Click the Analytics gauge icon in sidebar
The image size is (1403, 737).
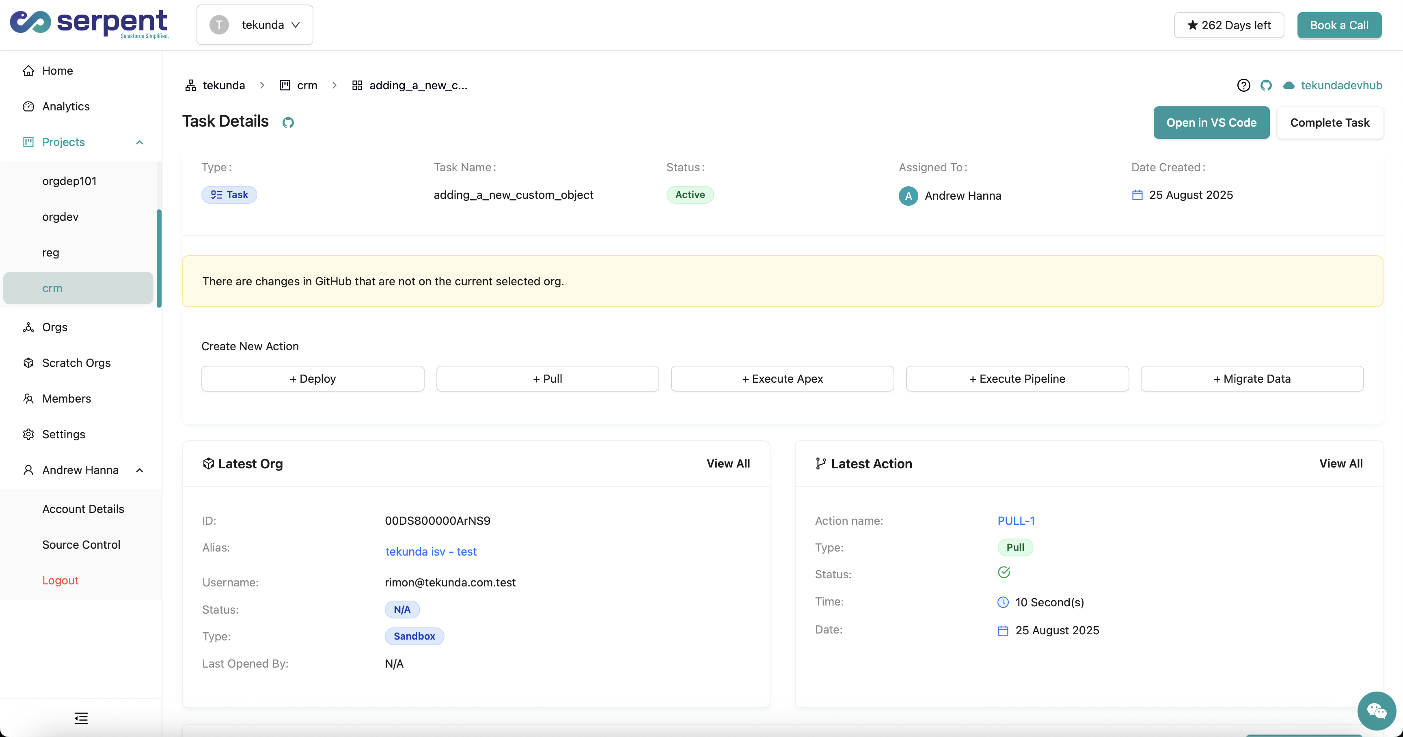click(x=28, y=106)
